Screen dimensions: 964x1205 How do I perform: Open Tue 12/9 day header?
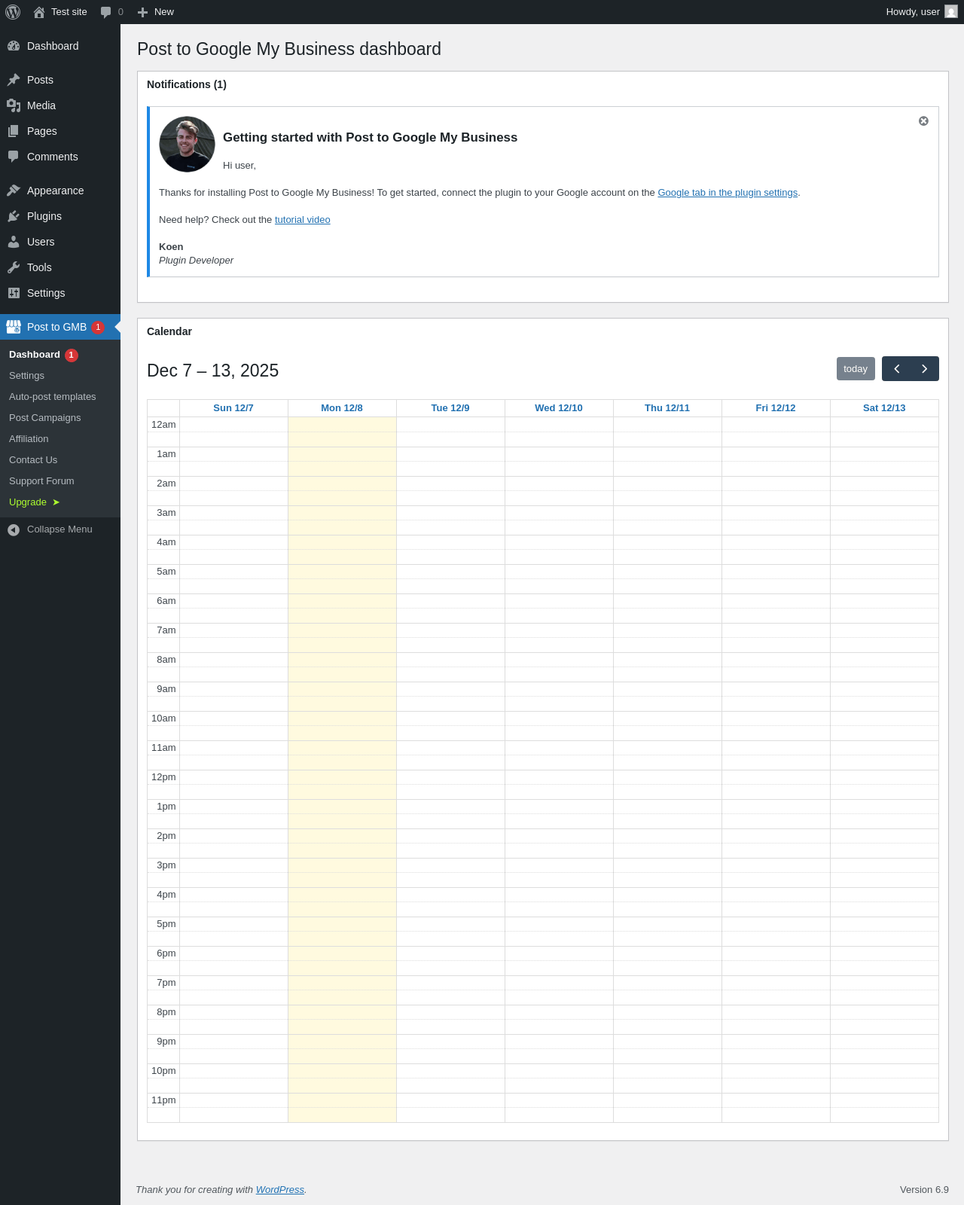[x=450, y=408]
